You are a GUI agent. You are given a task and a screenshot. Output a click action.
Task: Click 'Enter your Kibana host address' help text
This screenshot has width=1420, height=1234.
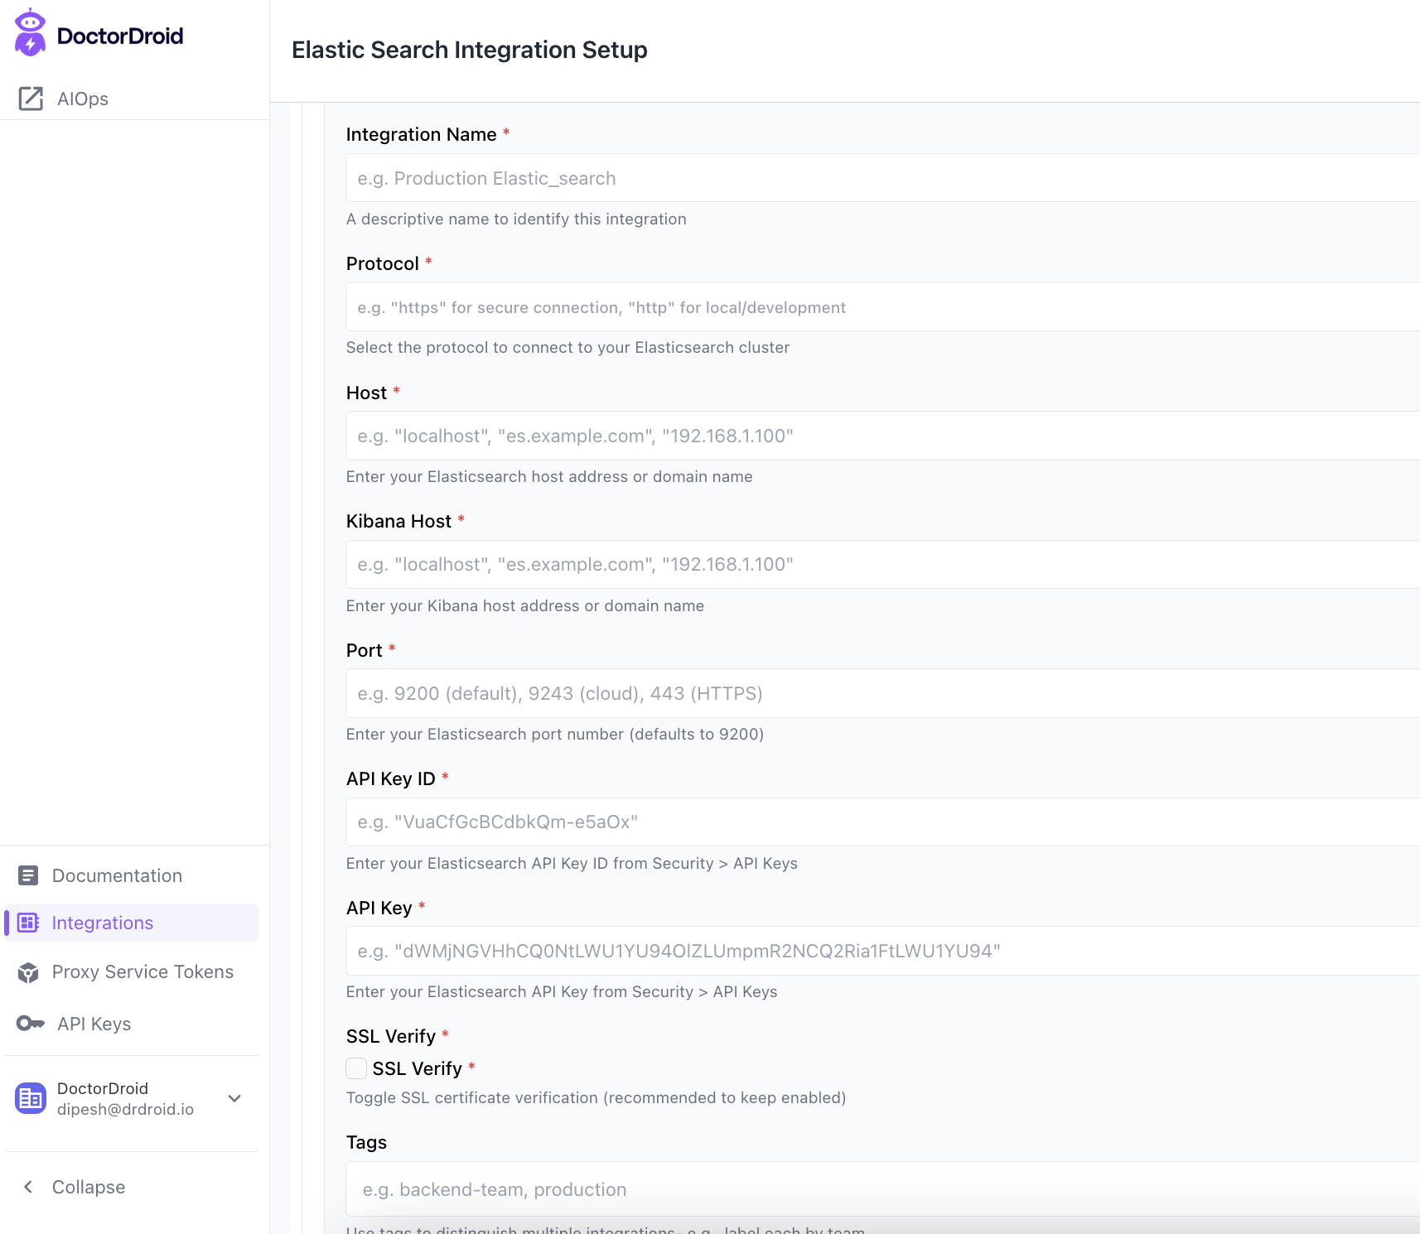tap(525, 605)
